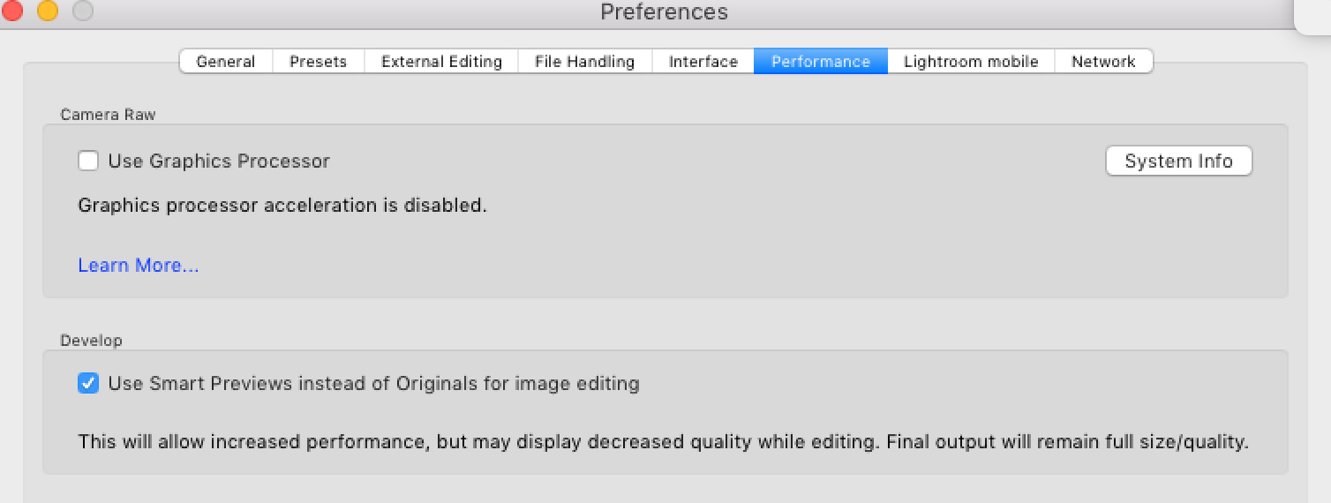Click the Performance tab

[x=820, y=62]
